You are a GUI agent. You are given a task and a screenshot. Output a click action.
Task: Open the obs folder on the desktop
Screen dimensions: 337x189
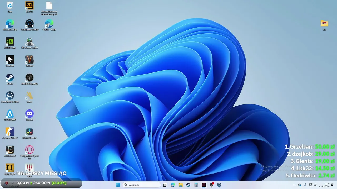pyautogui.click(x=324, y=25)
